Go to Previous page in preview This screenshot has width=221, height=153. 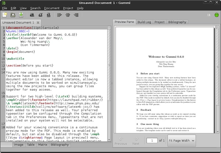tap(121, 141)
